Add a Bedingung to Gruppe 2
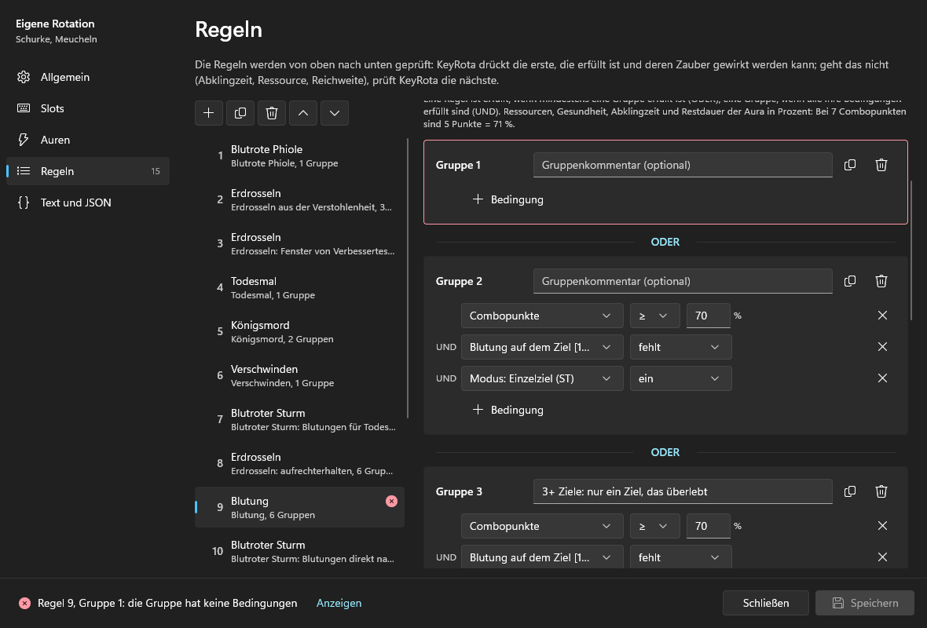Viewport: 927px width, 628px height. tap(507, 410)
